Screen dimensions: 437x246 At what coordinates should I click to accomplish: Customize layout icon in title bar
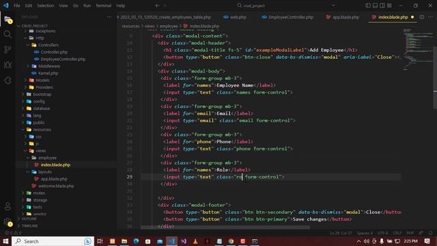[x=389, y=5]
